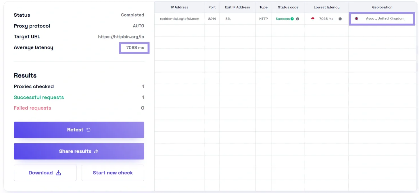Image resolution: width=419 pixels, height=193 pixels.
Task: Click the Exit IP Address column header
Action: click(x=237, y=7)
